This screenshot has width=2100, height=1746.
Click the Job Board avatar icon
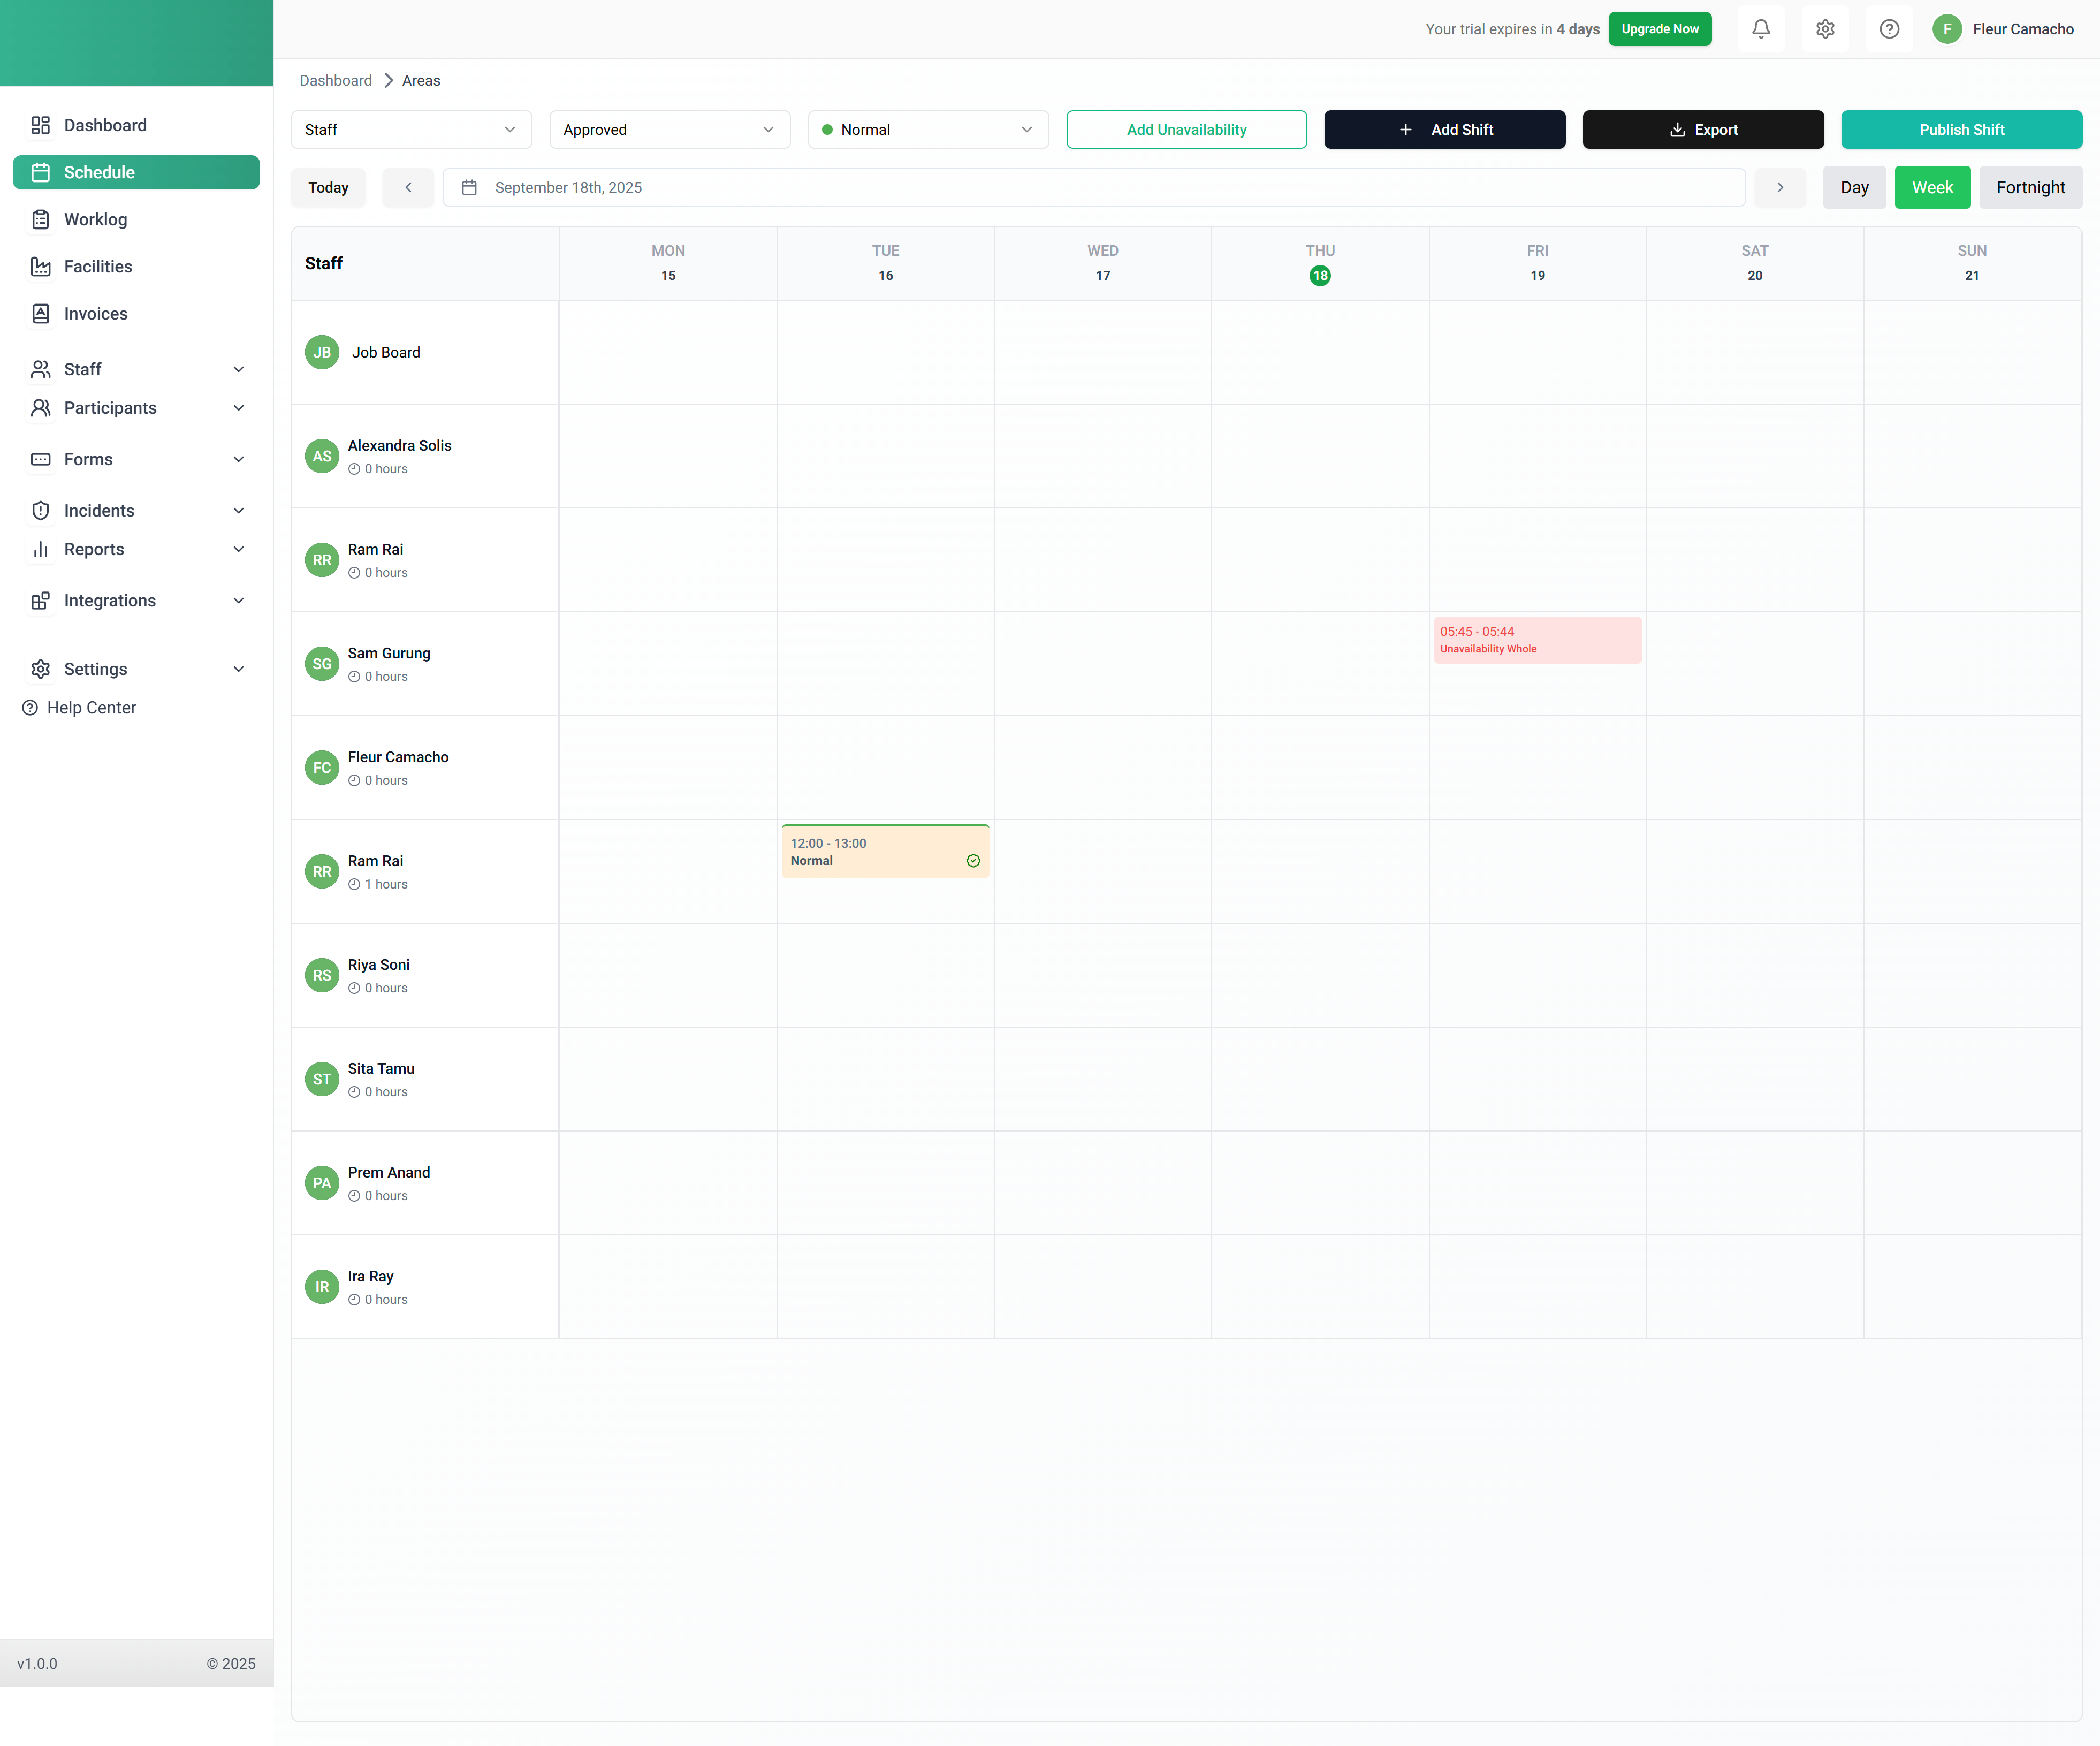click(x=322, y=352)
